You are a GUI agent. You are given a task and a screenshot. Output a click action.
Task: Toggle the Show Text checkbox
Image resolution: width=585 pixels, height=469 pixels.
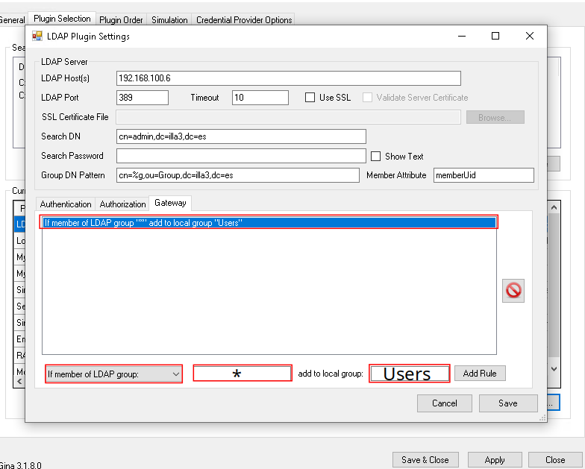tap(376, 157)
